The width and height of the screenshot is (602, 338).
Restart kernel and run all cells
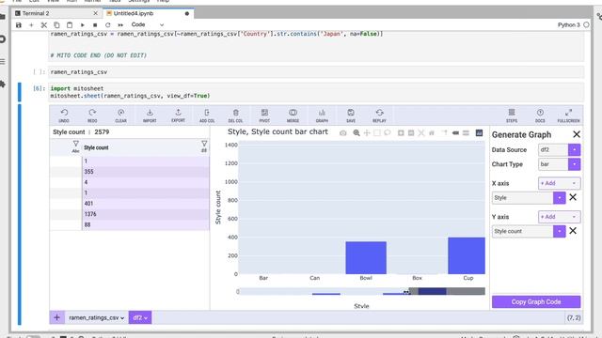(x=120, y=25)
